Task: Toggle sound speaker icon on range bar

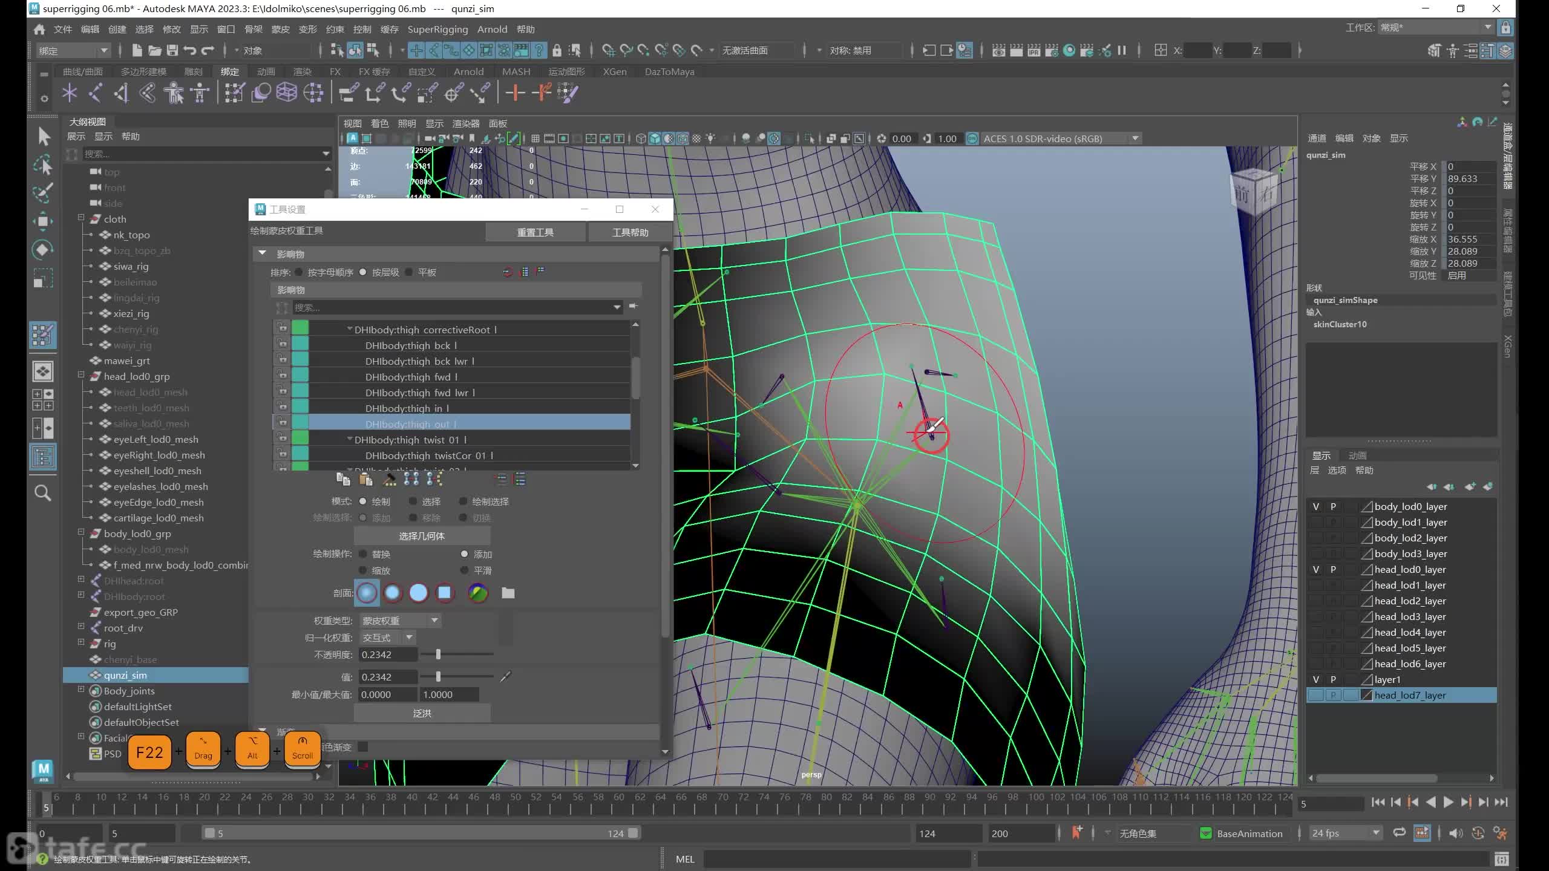Action: 1456,833
